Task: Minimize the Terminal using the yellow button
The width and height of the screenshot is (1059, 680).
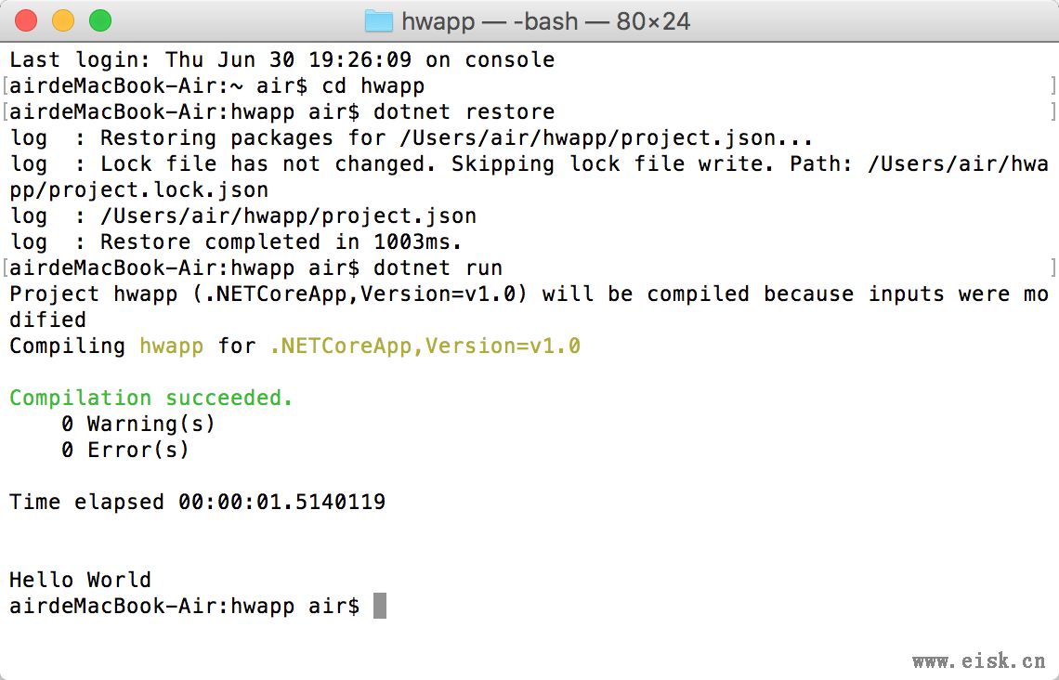Action: 63,20
